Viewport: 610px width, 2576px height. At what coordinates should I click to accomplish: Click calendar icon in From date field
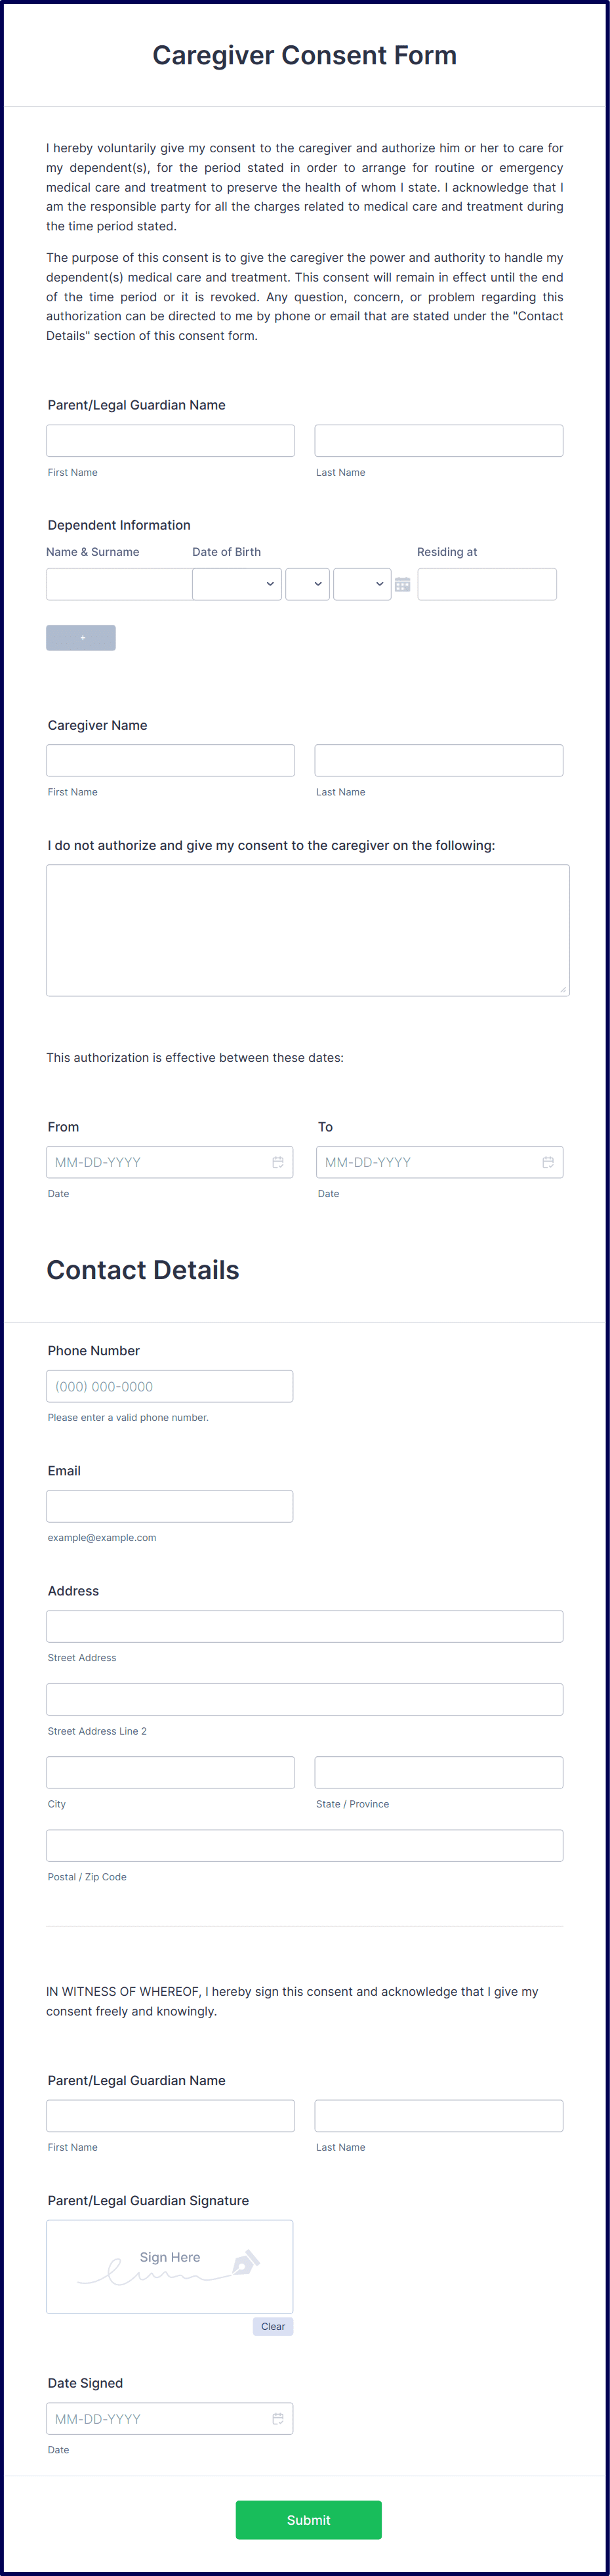[x=278, y=1162]
